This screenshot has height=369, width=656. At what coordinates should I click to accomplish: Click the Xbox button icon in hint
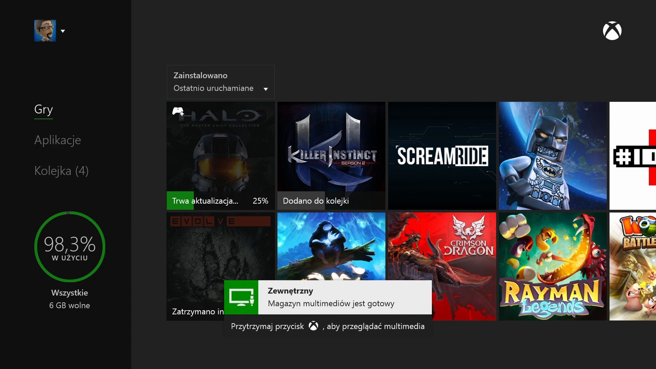click(x=313, y=326)
